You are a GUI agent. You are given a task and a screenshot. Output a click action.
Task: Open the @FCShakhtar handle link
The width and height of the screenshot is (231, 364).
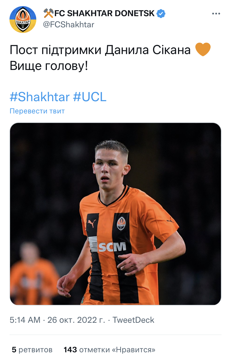tap(68, 25)
